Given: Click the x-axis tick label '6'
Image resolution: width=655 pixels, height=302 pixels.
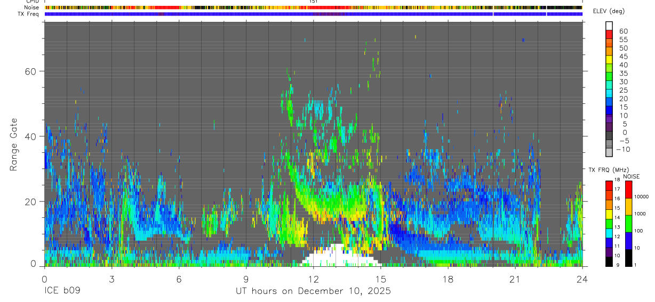Looking at the screenshot, I should tap(179, 279).
